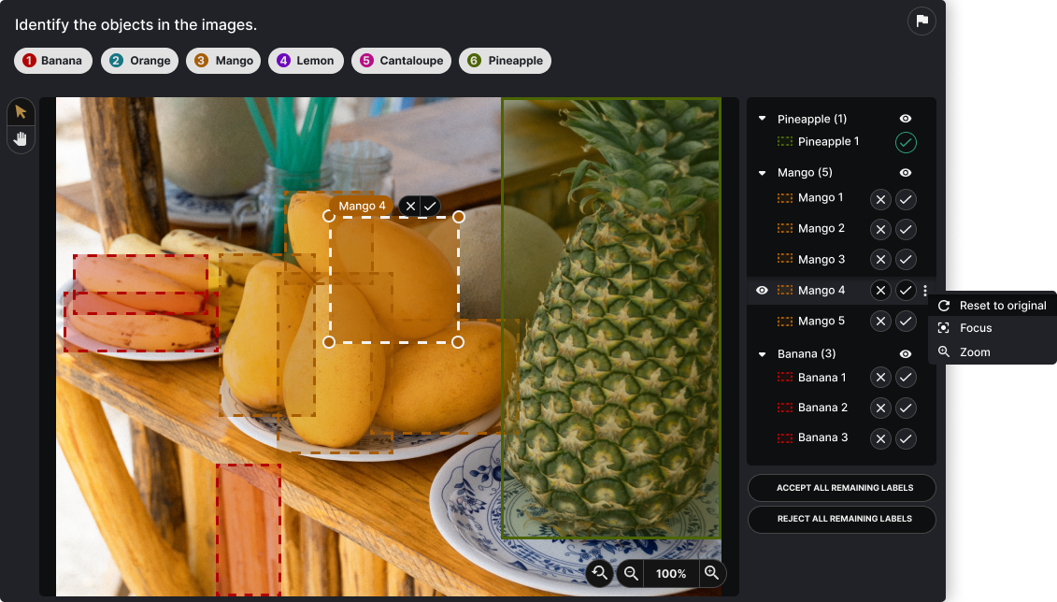
Task: Zoom in on the image
Action: pos(712,573)
